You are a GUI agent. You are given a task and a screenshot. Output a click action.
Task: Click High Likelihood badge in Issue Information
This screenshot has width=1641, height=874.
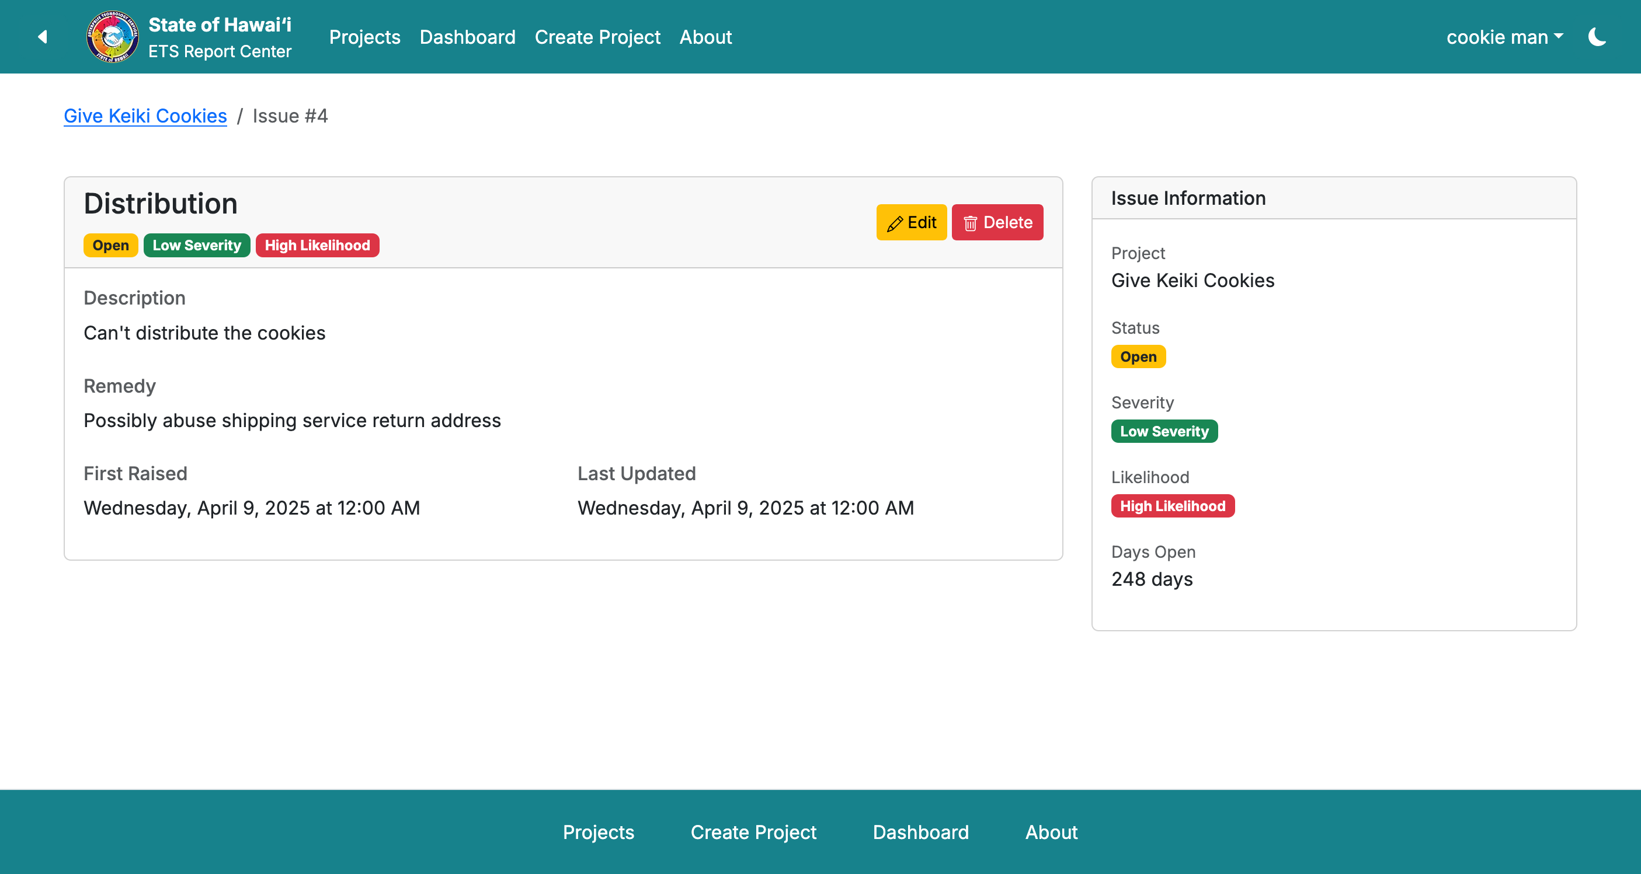1172,506
